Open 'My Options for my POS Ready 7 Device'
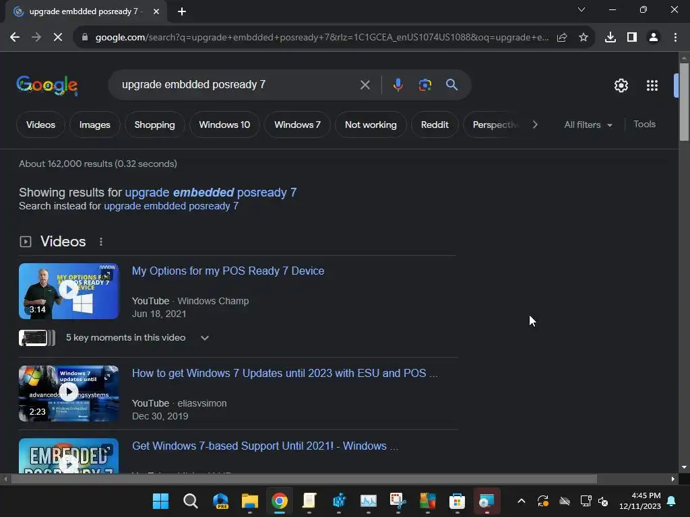Screen dimensions: 690x517 tap(228, 271)
